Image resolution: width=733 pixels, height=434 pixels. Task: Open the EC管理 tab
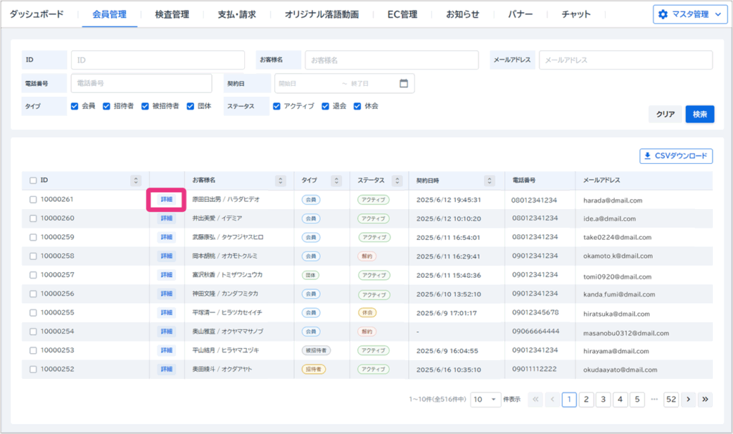coord(402,14)
